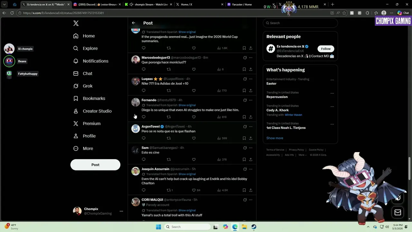Open the Explore page
Viewport: 412px width, 232px height.
click(85, 48)
